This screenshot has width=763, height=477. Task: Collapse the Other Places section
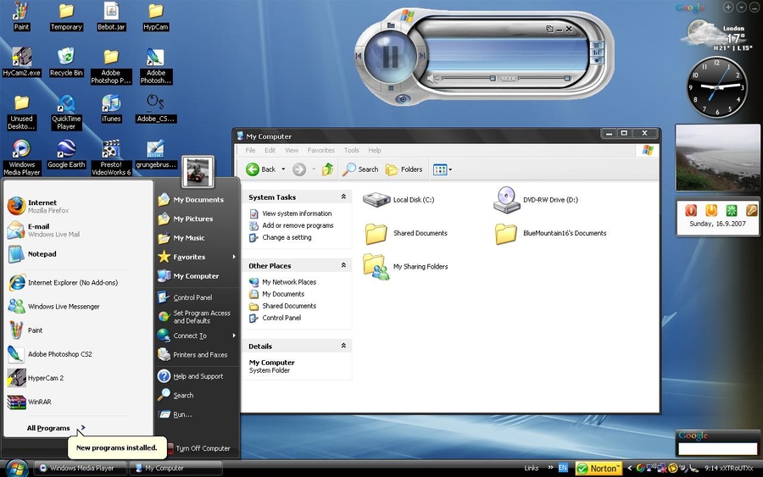[x=343, y=265]
